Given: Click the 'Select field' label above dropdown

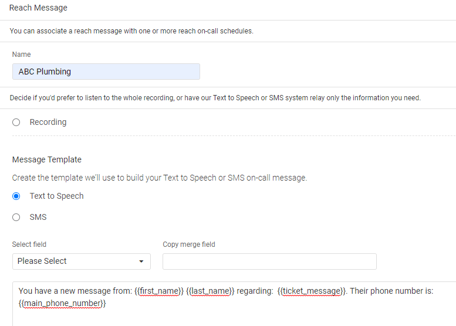Looking at the screenshot, I should (29, 244).
